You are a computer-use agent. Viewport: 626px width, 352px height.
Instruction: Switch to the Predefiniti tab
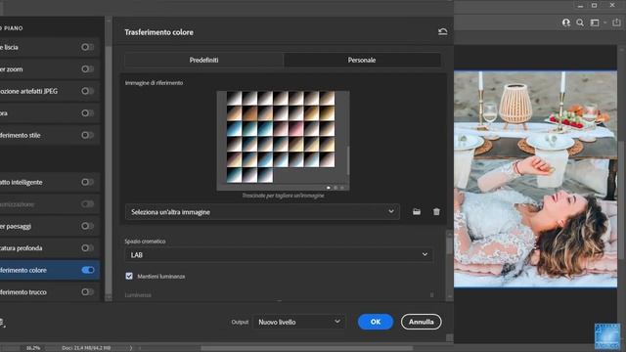(x=203, y=60)
